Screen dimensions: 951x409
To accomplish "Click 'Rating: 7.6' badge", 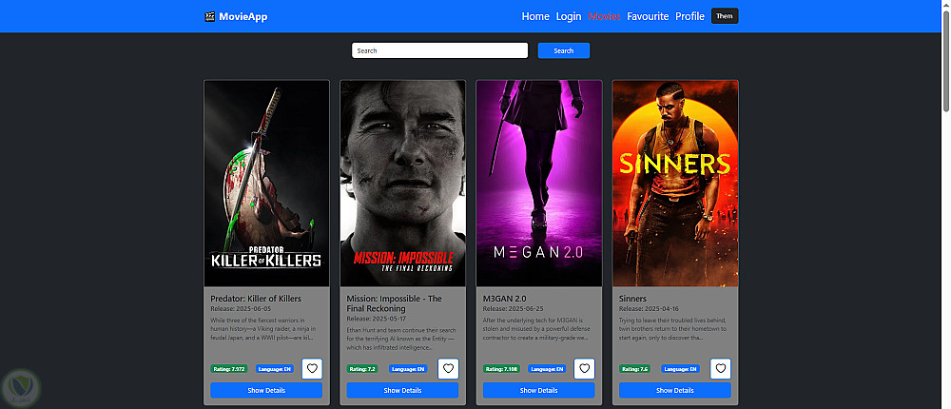I will point(635,368).
